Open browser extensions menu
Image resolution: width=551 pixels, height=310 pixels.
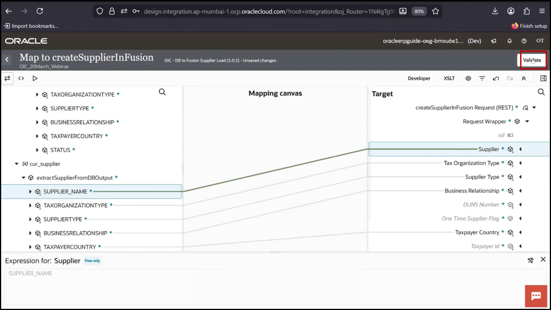526,11
